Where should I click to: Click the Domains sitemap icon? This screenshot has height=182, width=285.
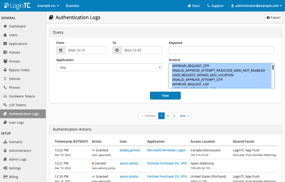coord(5,142)
